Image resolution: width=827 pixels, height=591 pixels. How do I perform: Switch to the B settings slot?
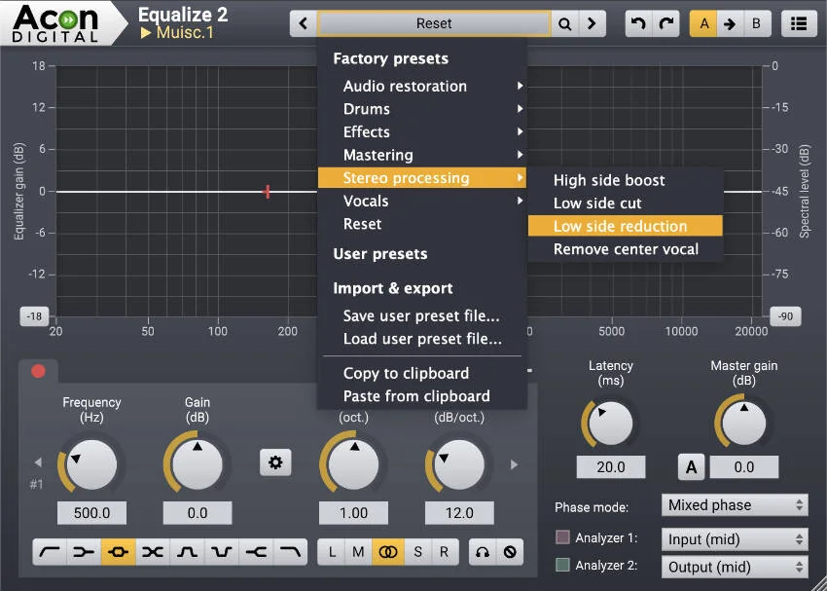756,23
